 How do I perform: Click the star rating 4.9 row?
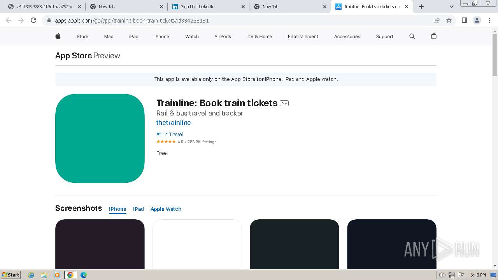click(186, 142)
